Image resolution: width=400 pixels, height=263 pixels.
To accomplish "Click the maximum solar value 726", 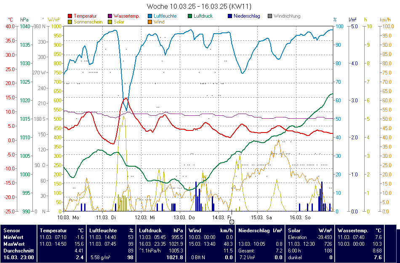I will tap(328, 244).
